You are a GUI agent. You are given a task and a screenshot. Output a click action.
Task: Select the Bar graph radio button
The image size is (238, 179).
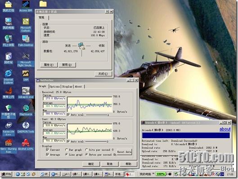coord(66,150)
